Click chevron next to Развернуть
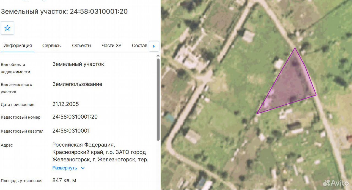Image resolution: width=352 pixels, height=190 pixels. click(x=83, y=168)
